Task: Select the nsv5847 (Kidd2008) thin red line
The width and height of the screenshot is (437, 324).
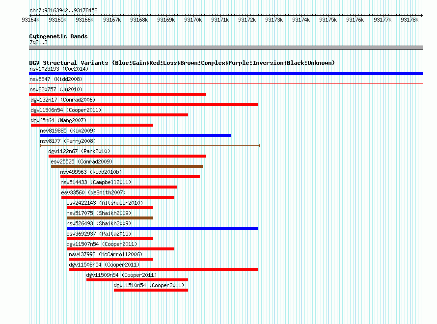Action: [226, 83]
